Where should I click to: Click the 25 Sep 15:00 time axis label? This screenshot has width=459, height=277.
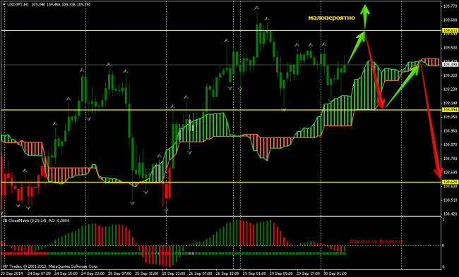147,273
